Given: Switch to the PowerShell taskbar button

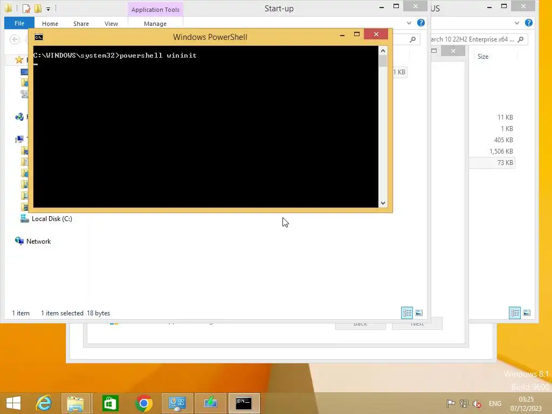Looking at the screenshot, I should click(x=244, y=403).
